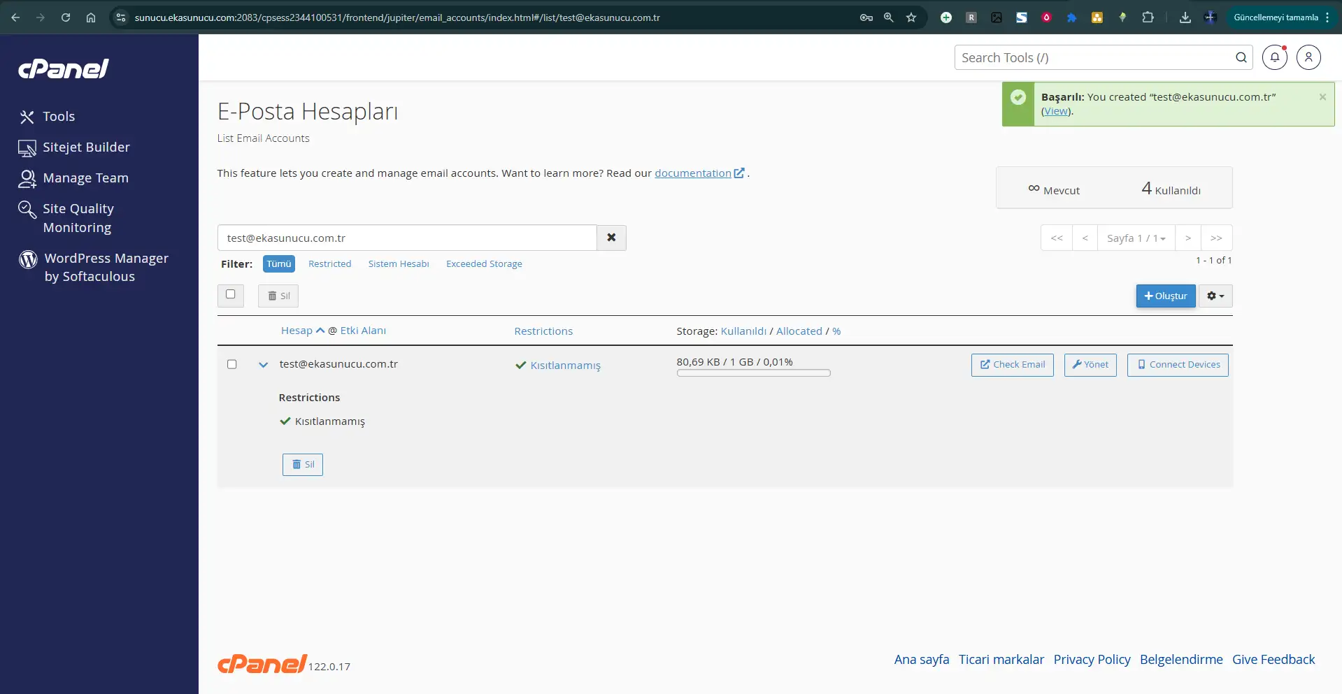The width and height of the screenshot is (1342, 694).
Task: Open the Give Feedback footer link
Action: click(1273, 660)
